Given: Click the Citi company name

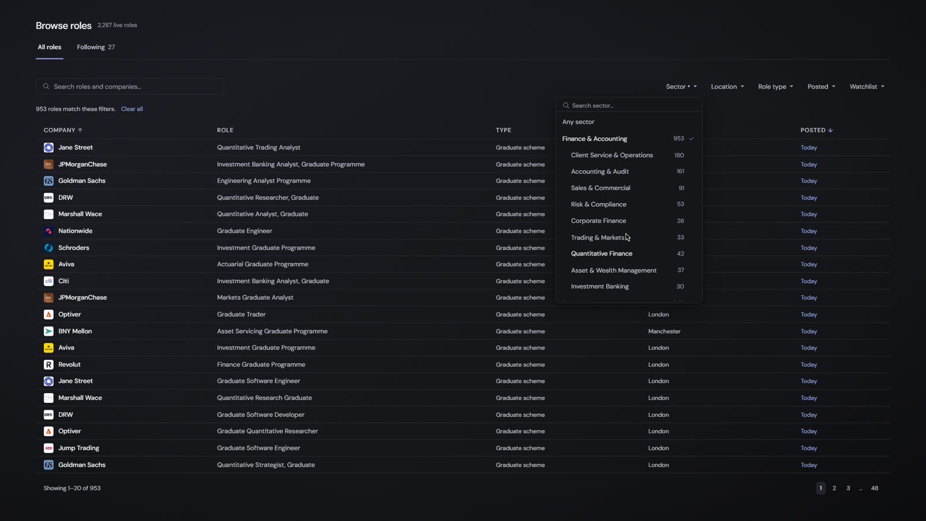Looking at the screenshot, I should click(x=64, y=281).
